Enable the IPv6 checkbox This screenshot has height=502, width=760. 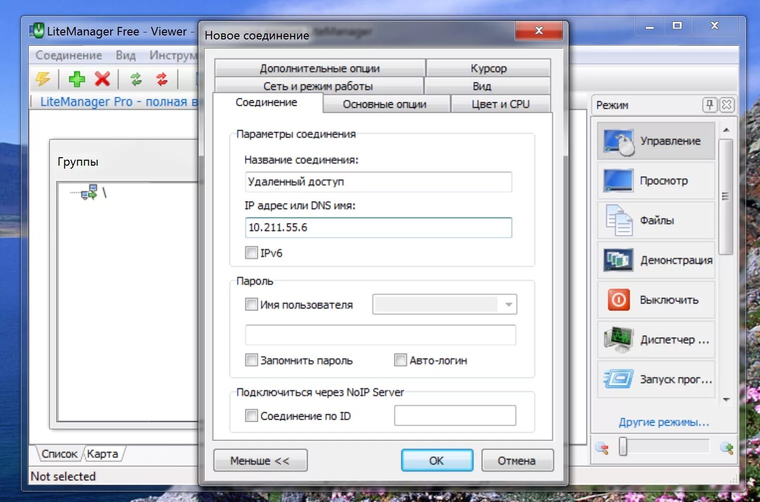click(x=251, y=253)
